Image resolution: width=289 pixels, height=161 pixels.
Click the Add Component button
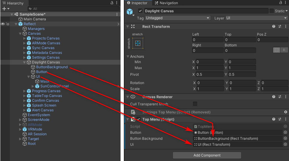point(207,155)
